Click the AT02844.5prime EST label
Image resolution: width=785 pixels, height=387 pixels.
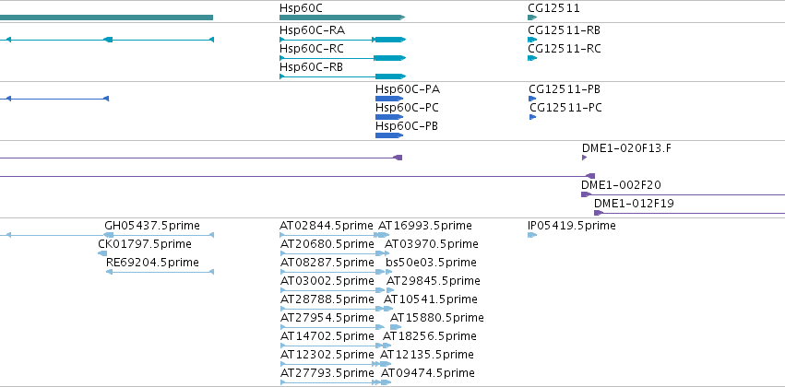pos(327,226)
